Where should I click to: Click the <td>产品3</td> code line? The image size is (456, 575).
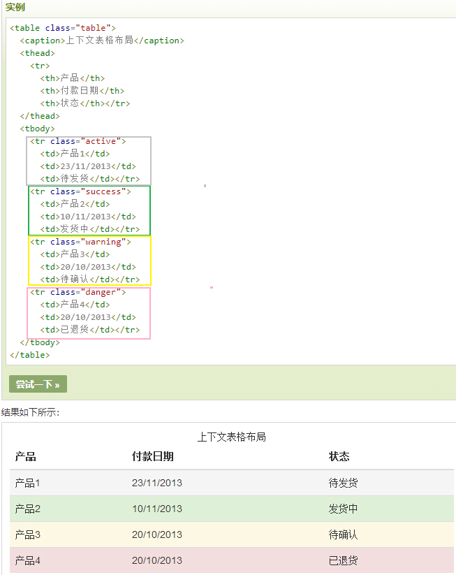tap(75, 254)
